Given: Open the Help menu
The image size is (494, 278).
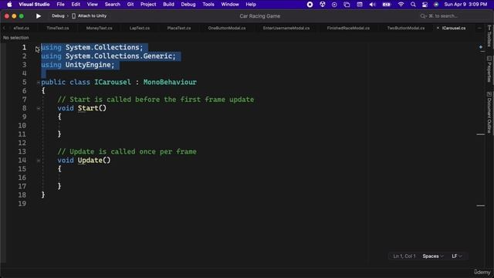Looking at the screenshot, I should 251,5.
